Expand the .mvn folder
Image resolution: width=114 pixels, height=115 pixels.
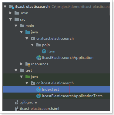[x=10, y=13]
